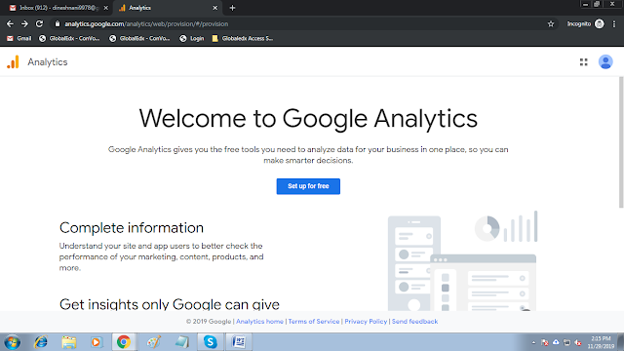The image size is (624, 351).
Task: Open the notepad-like taskbar icon
Action: click(182, 342)
